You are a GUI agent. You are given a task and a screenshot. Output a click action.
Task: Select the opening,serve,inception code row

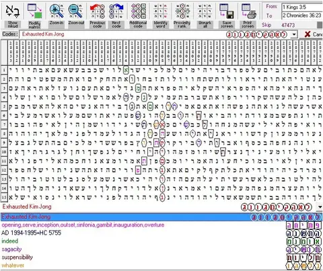(161, 225)
